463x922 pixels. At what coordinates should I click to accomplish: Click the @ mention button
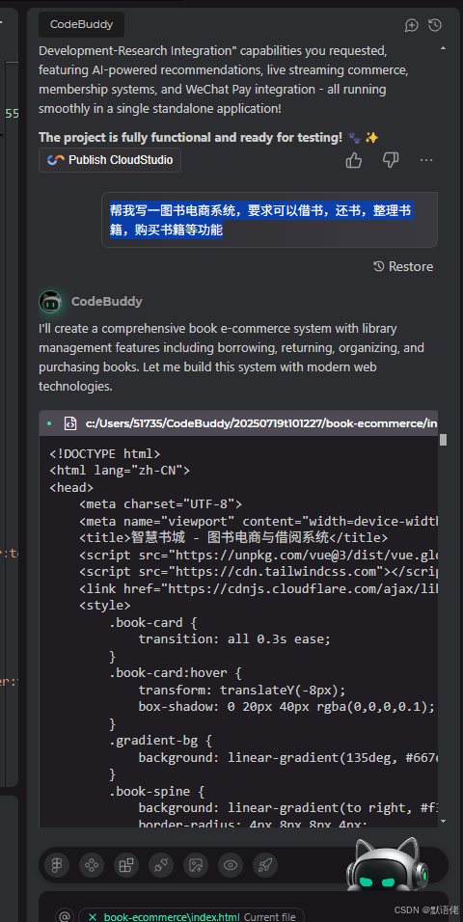65,916
